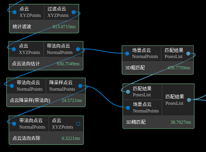
Task: Select the 点云降采样(带法向) node title
Action: point(30,100)
